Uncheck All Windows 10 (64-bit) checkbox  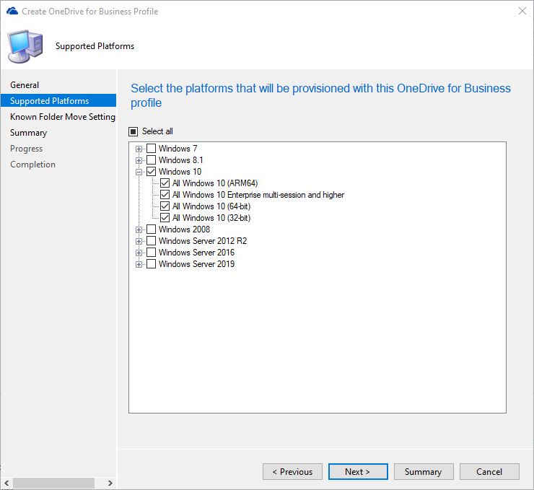165,206
